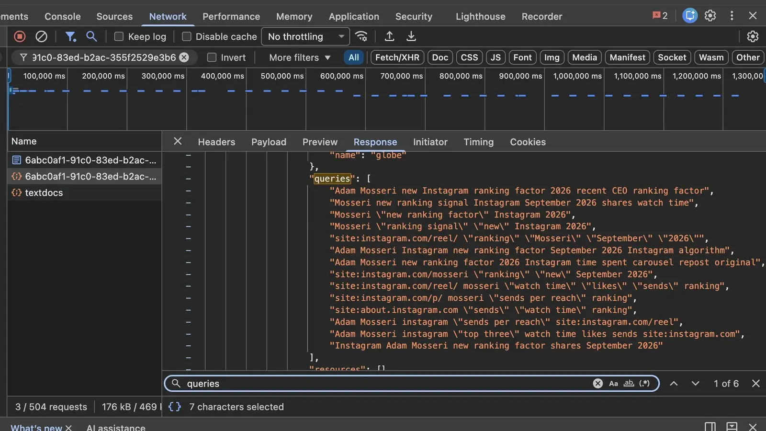Filter by Fetch/XHR requests

tap(397, 57)
